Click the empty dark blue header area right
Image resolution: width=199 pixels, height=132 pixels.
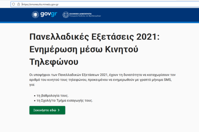click(157, 15)
